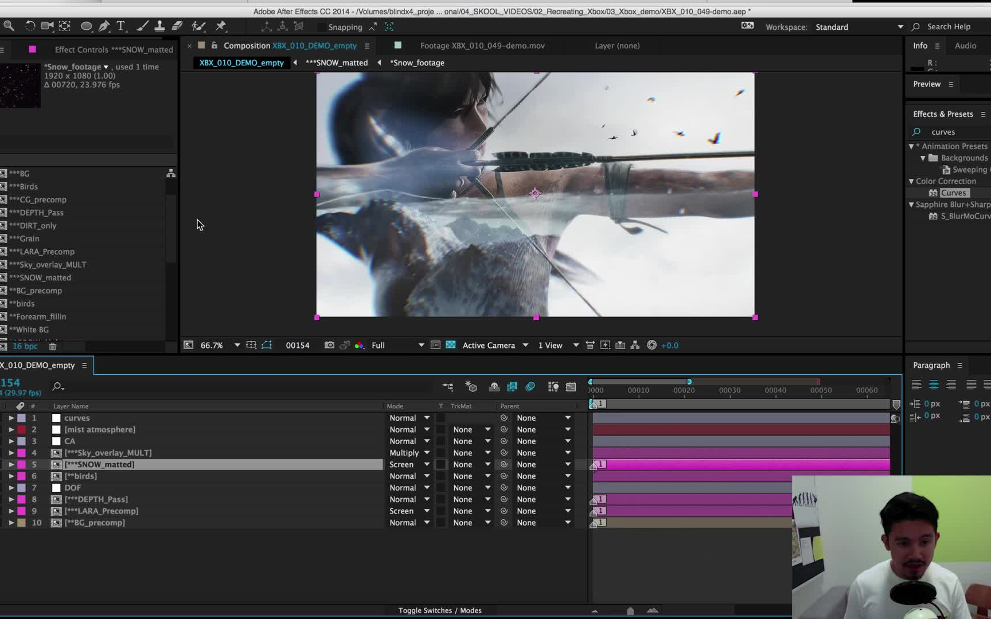Expand the SNOW_matted layer twirl arrow
The image size is (991, 619).
pos(11,464)
